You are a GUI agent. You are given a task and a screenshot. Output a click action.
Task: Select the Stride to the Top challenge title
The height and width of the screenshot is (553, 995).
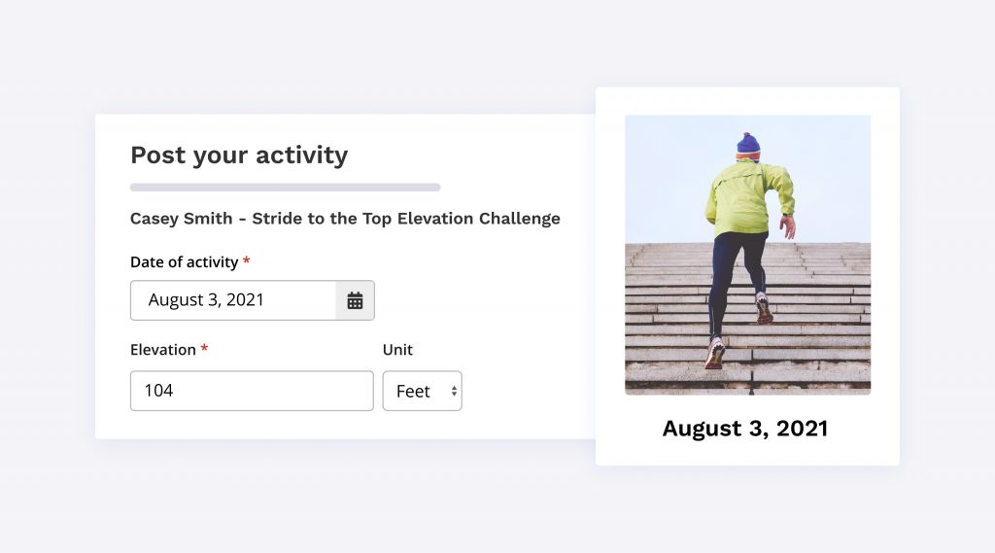click(x=345, y=218)
